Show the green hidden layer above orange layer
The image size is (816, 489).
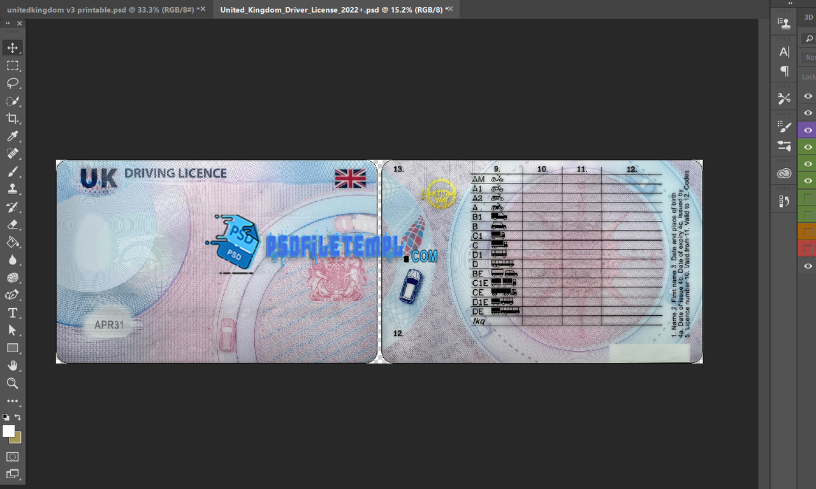(808, 215)
